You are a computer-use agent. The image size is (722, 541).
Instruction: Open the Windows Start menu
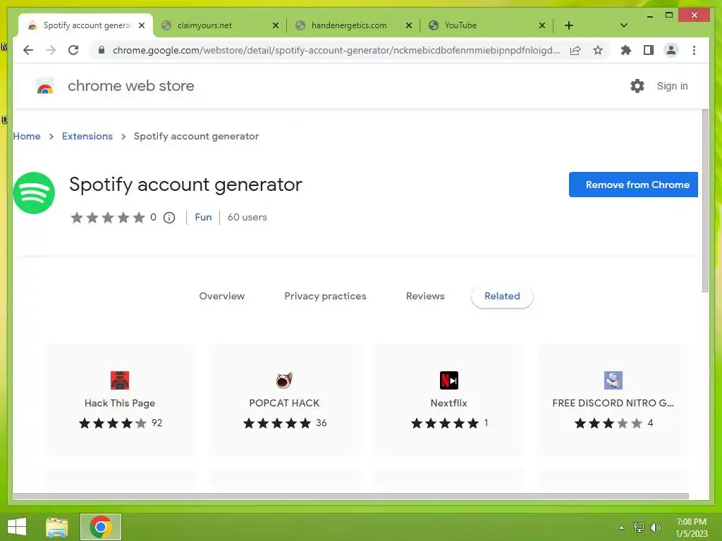[x=17, y=527]
